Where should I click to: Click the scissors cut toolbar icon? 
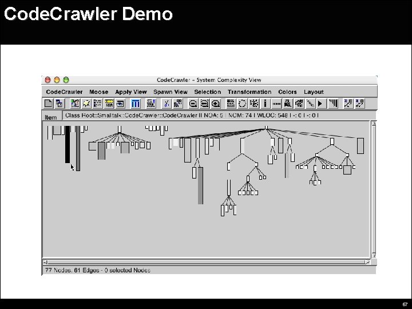167,104
